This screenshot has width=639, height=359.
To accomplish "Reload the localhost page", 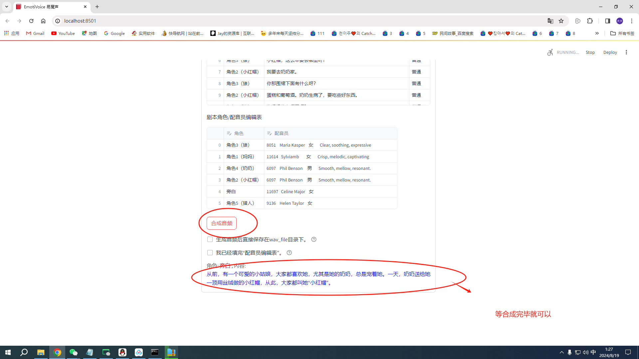I will click(31, 21).
